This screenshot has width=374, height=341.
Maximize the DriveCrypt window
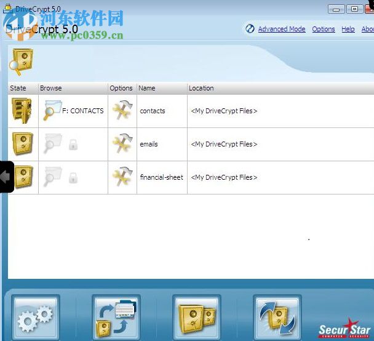click(354, 9)
